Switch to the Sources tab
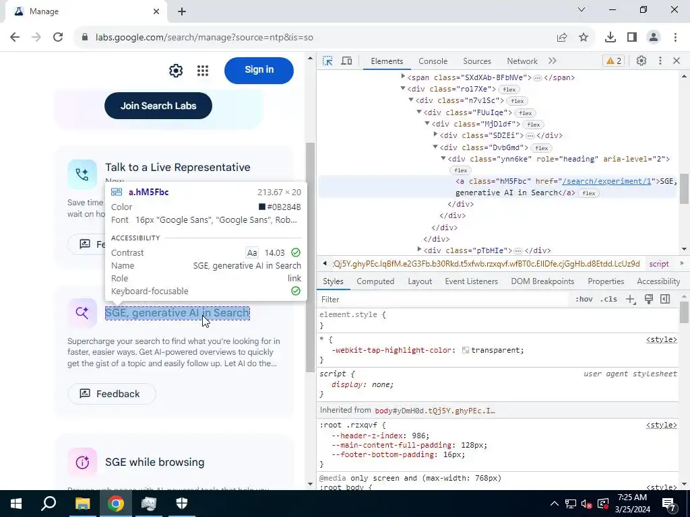 tap(477, 61)
